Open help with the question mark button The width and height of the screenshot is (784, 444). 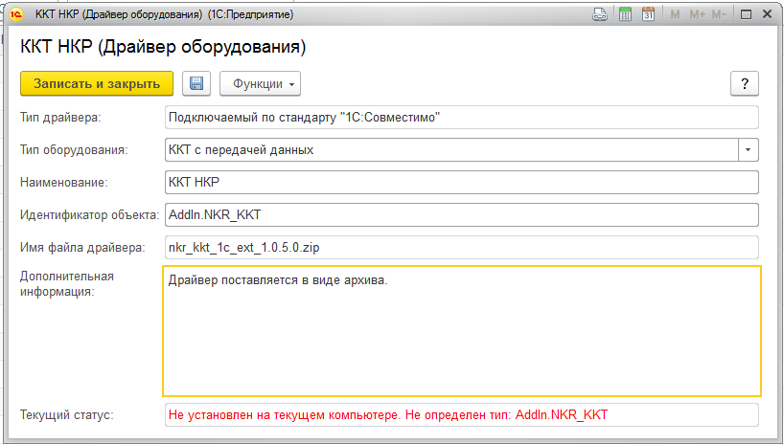(x=745, y=83)
